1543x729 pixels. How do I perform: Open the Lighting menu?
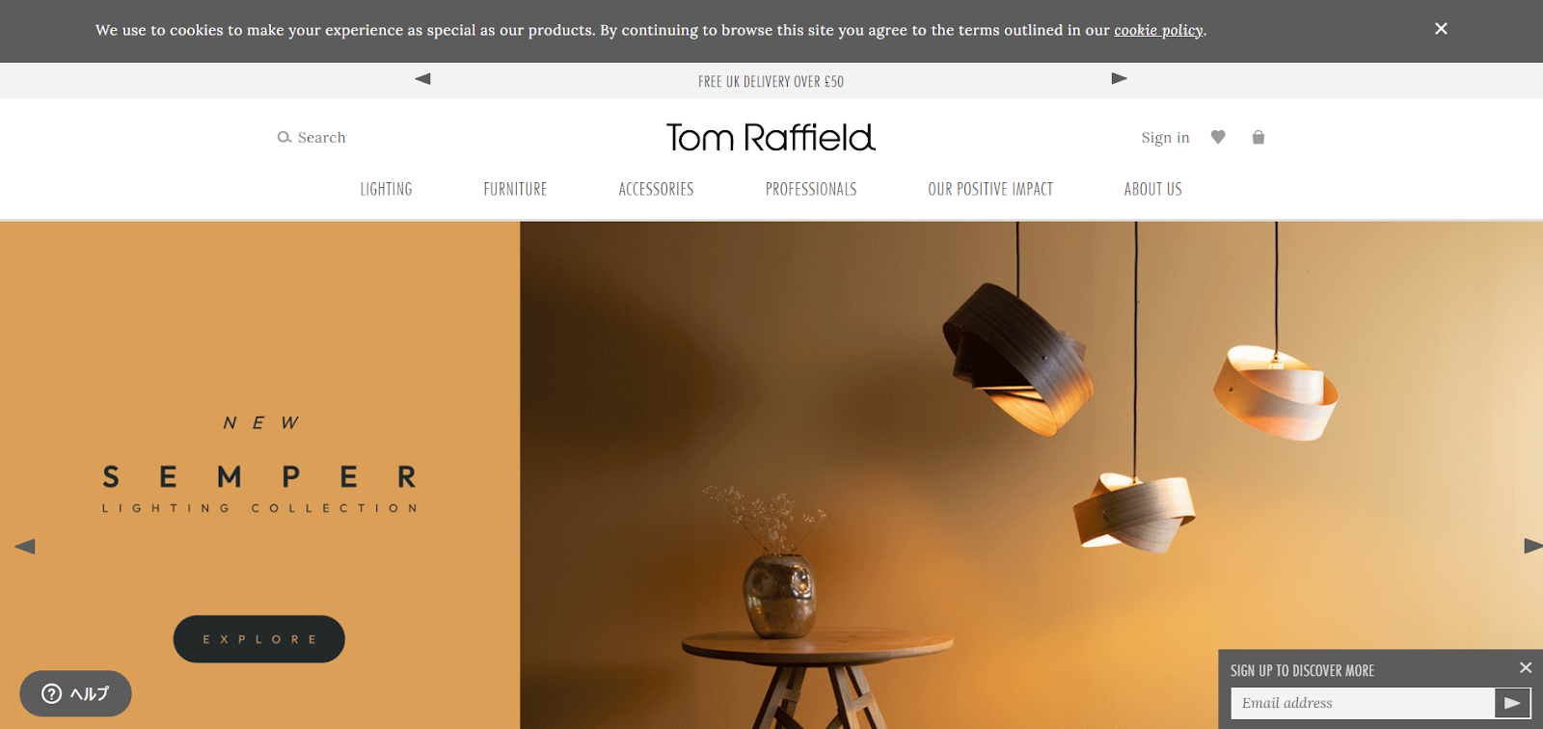click(386, 189)
